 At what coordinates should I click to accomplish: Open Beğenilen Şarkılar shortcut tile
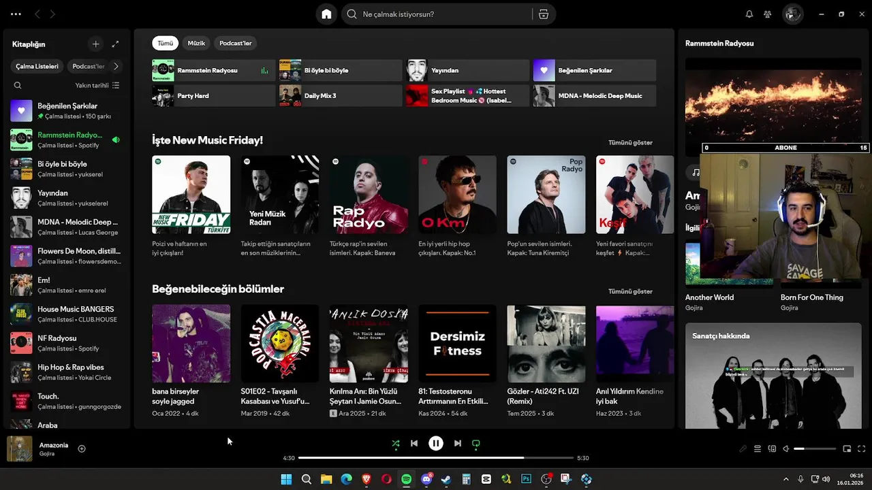595,70
